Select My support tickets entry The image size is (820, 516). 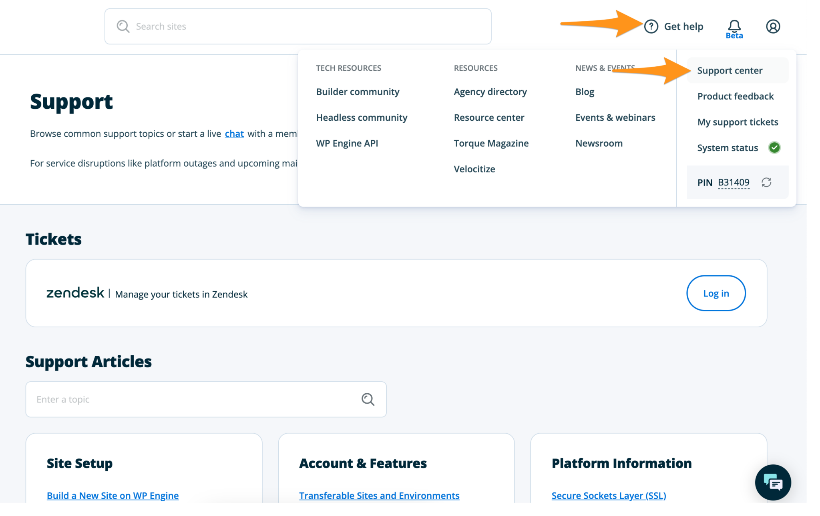point(738,122)
